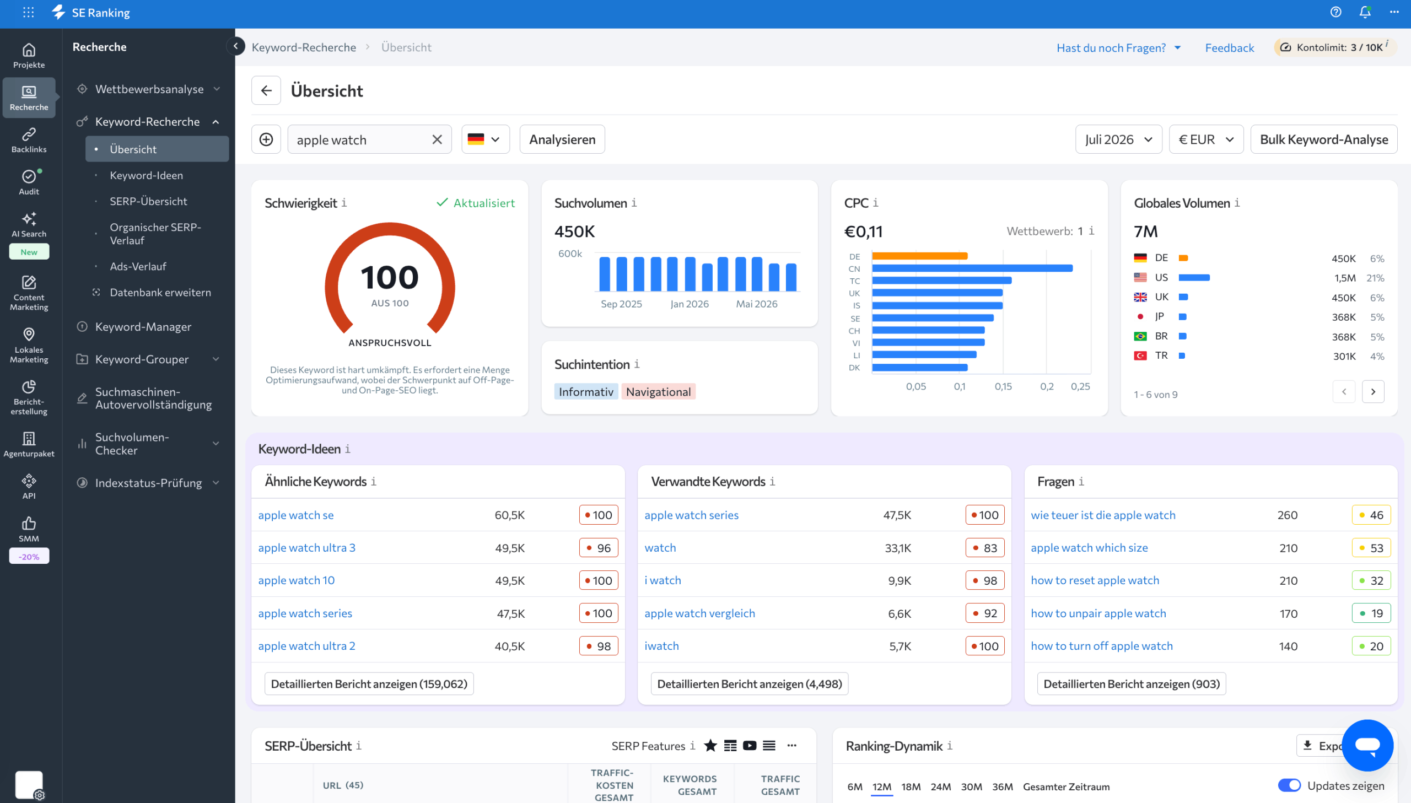The height and width of the screenshot is (803, 1411).
Task: Open question how to reset apple watch
Action: pos(1095,580)
